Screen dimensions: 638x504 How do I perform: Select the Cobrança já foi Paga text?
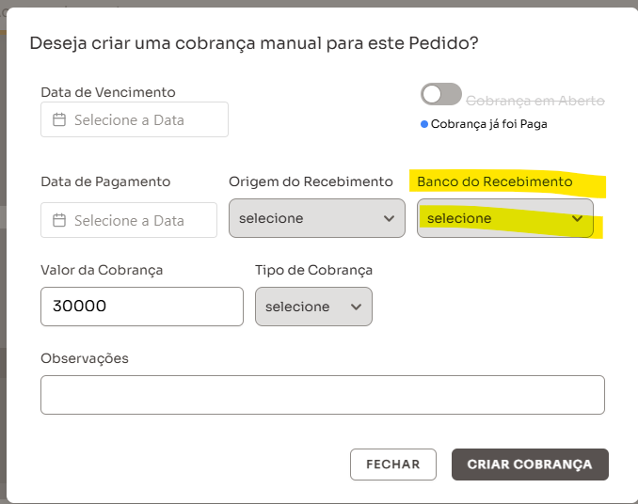pos(489,124)
